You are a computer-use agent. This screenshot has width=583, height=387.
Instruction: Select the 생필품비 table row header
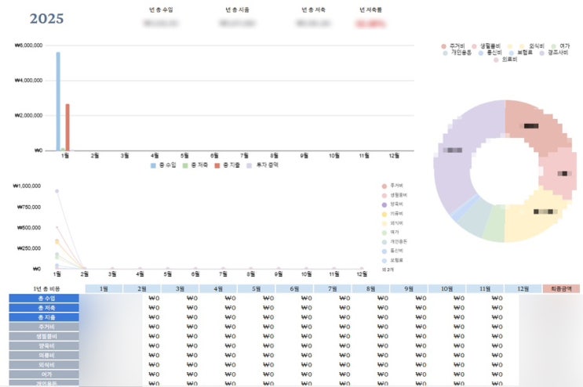pos(44,337)
